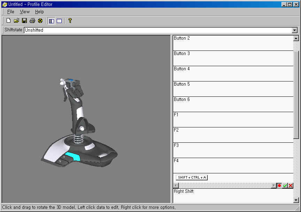
Task: Click the keystroke bar right scroll arrow
Action: [x=273, y=186]
